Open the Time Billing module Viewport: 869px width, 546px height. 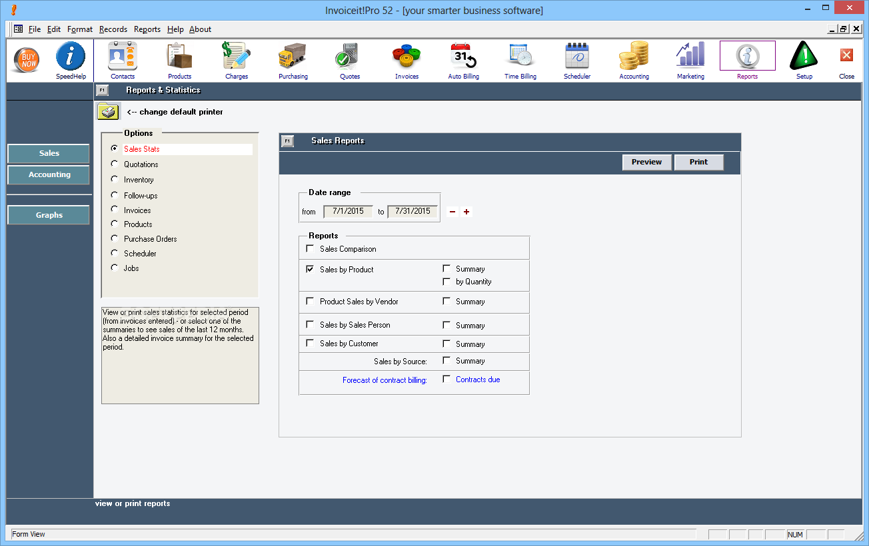pos(520,61)
